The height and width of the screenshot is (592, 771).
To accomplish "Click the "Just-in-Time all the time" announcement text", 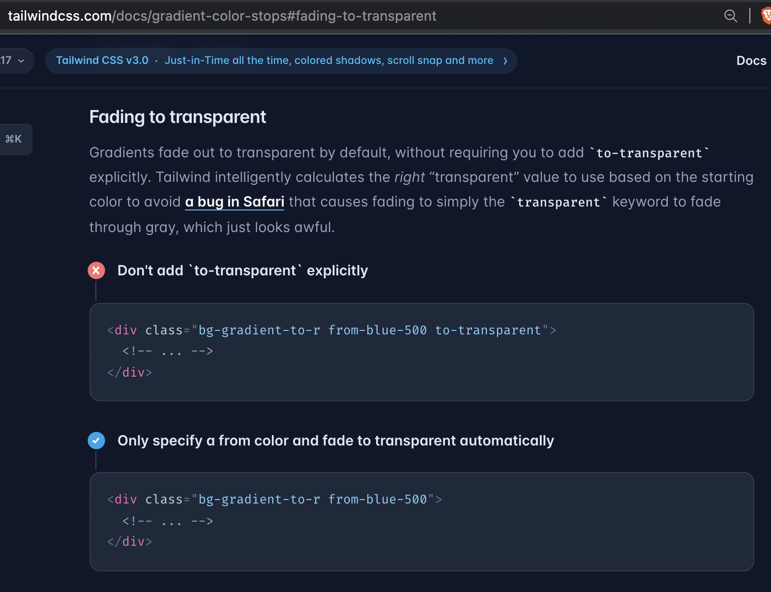I will [328, 60].
